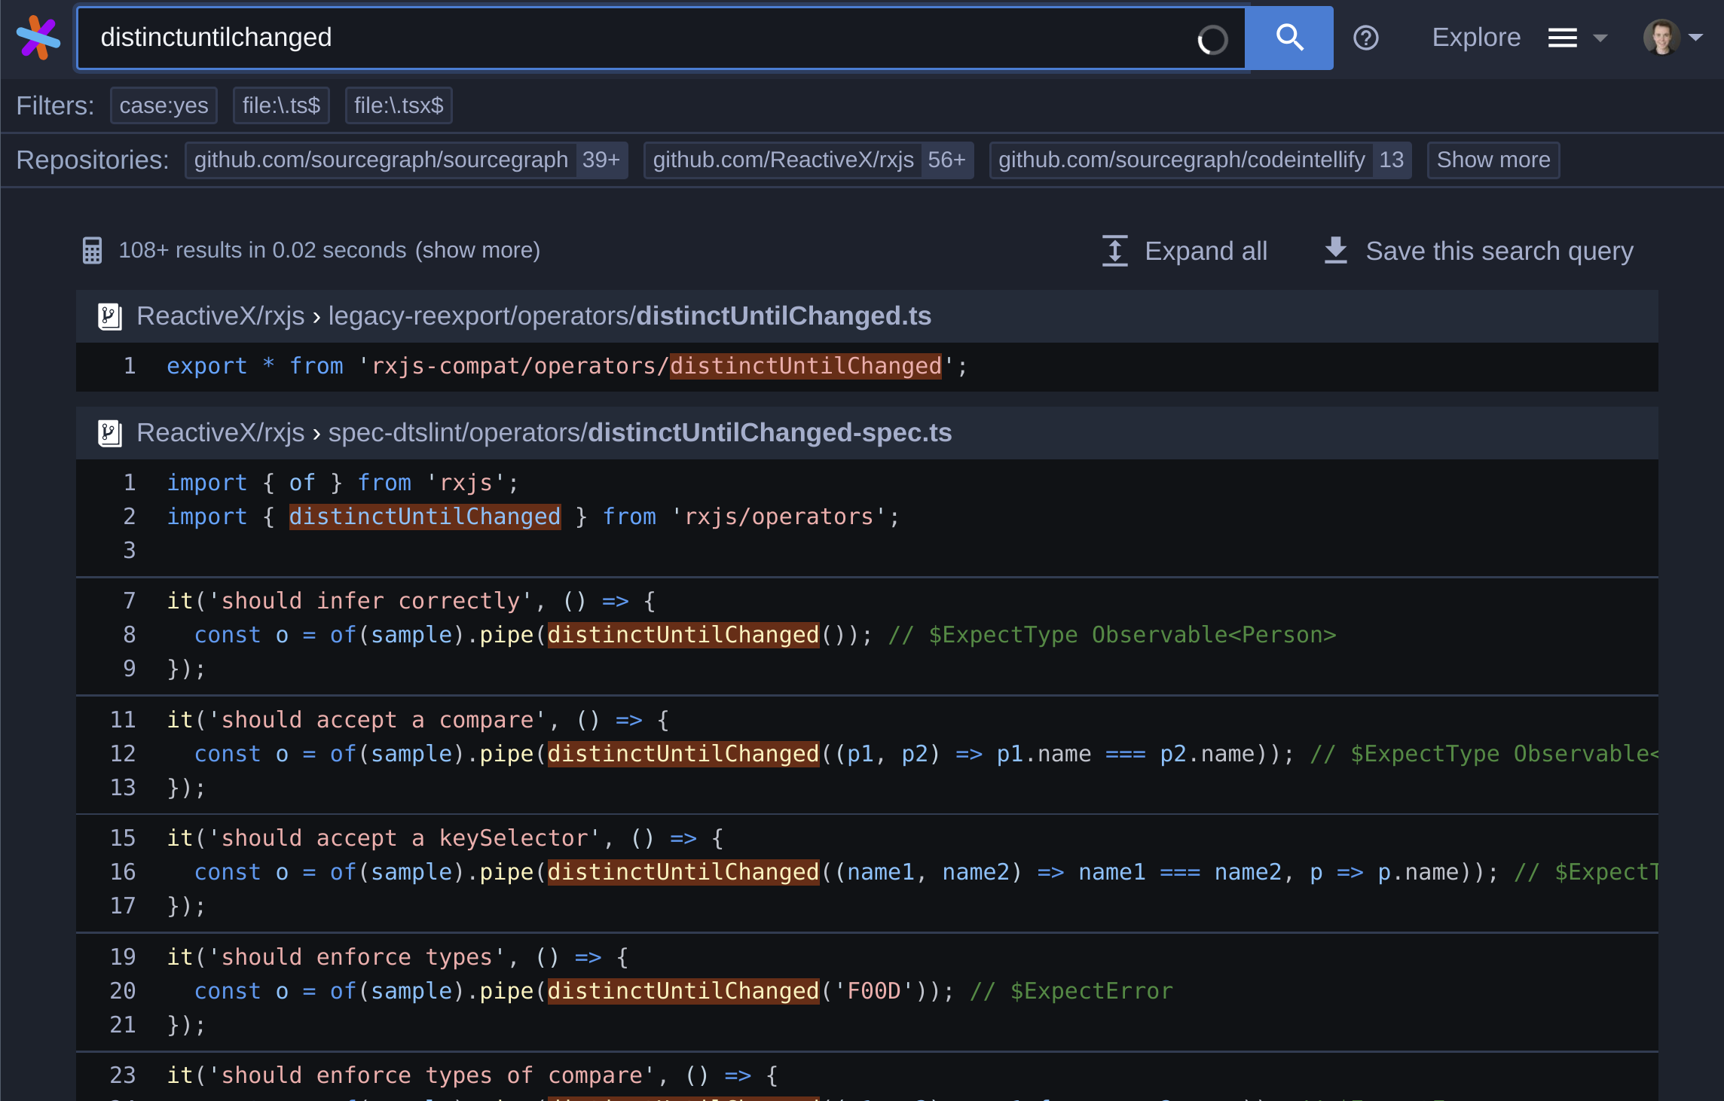Filter by github.com/ReactiveX/rxjs repository
The height and width of the screenshot is (1101, 1724).
(x=809, y=160)
